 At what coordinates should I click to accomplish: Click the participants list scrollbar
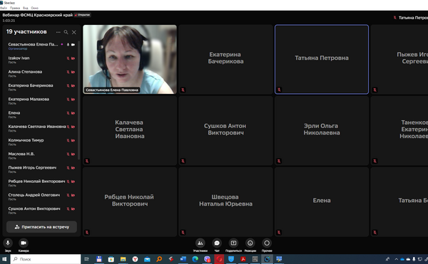coord(79,100)
